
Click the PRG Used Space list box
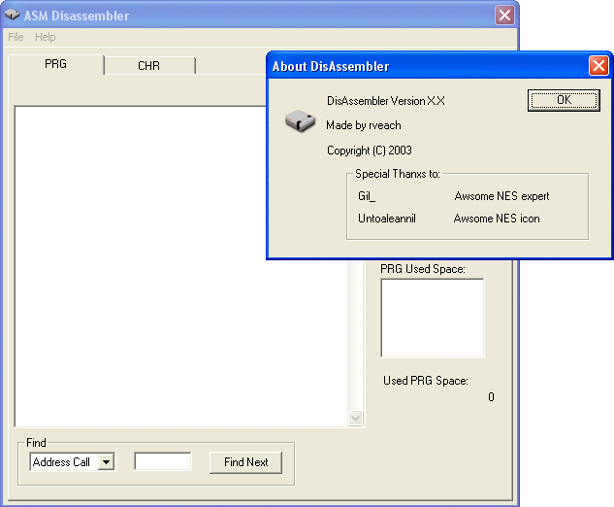pyautogui.click(x=433, y=318)
